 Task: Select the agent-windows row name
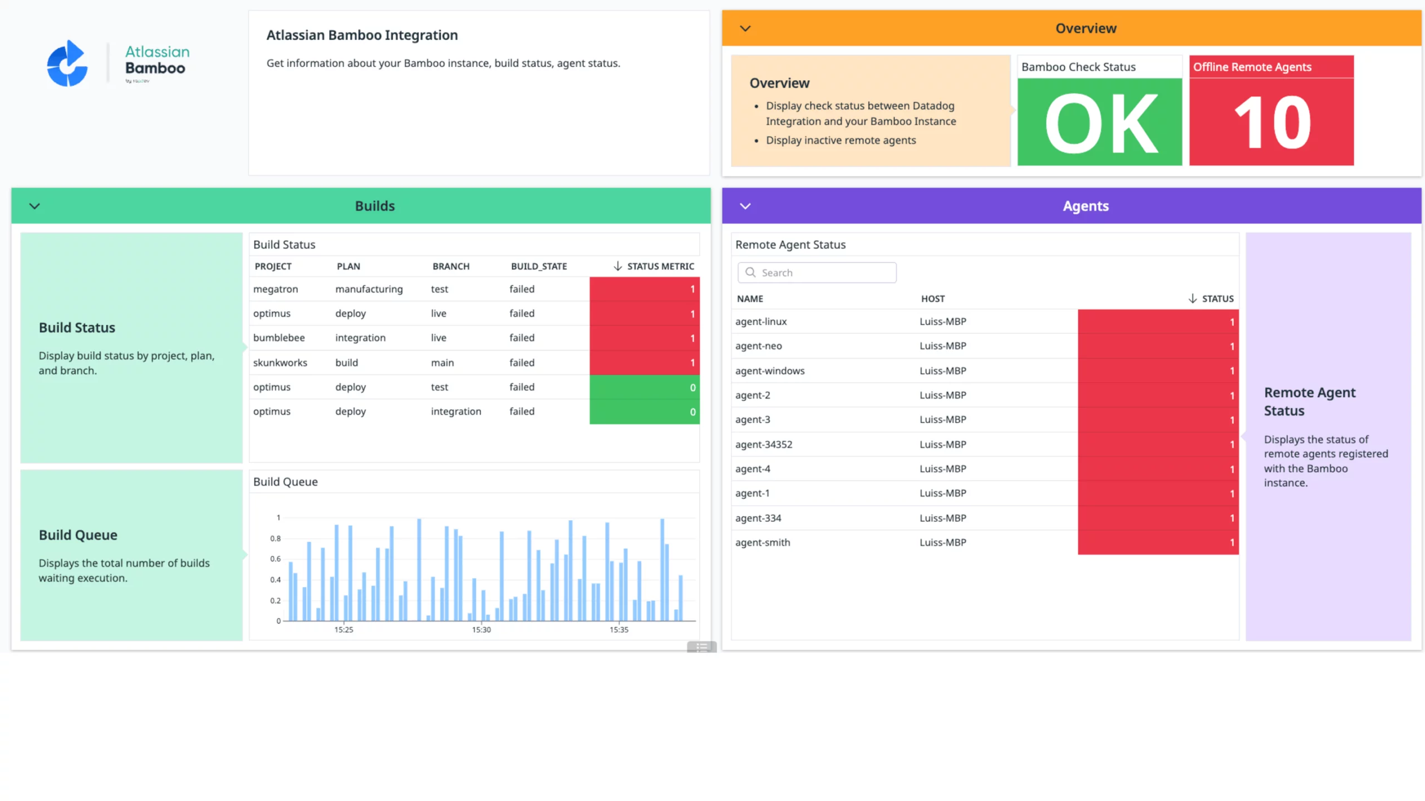pos(770,371)
